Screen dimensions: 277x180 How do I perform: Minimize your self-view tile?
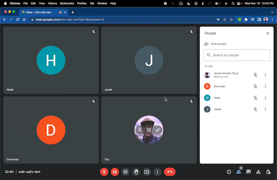tap(158, 130)
